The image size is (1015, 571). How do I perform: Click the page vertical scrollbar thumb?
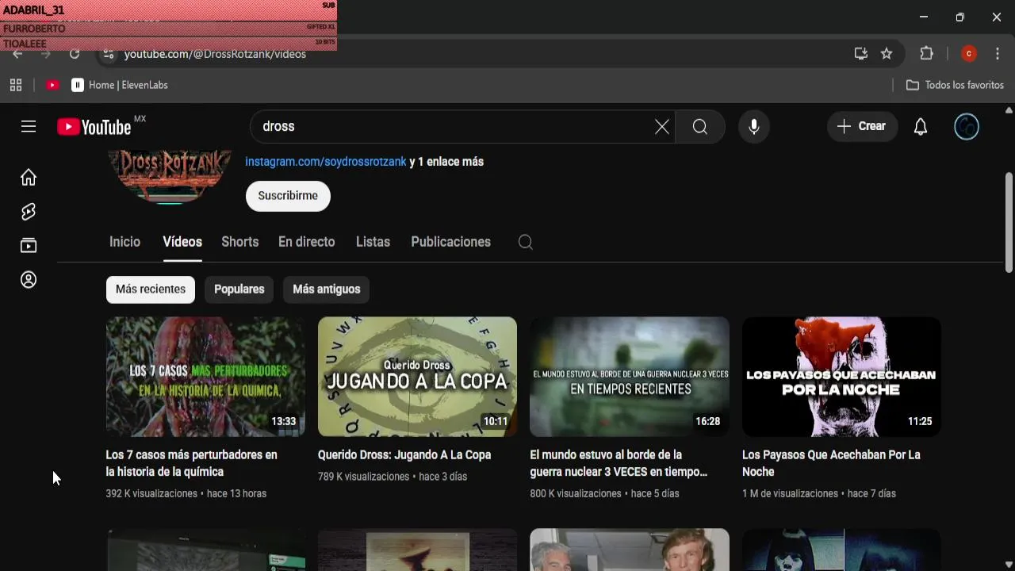[x=1009, y=223]
